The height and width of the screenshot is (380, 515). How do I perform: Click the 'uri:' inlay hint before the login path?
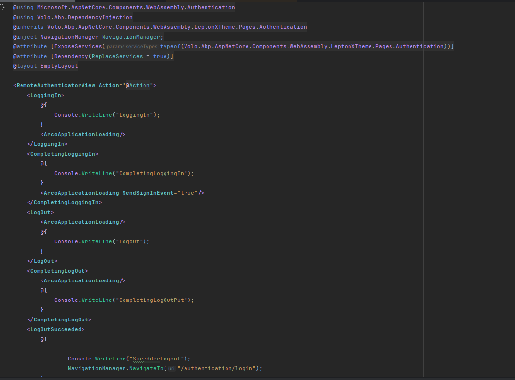[x=172, y=369]
